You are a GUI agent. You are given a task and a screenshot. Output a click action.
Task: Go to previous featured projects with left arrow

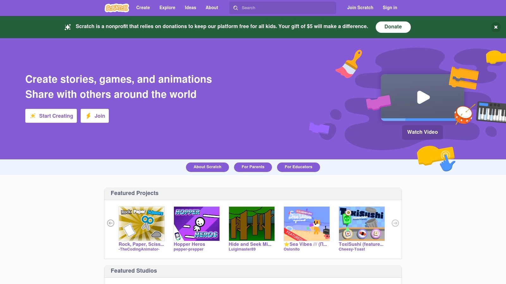(x=111, y=223)
